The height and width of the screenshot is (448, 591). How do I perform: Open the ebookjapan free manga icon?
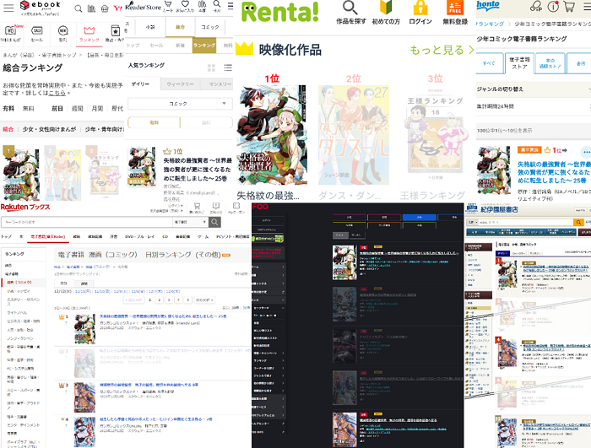click(x=10, y=30)
